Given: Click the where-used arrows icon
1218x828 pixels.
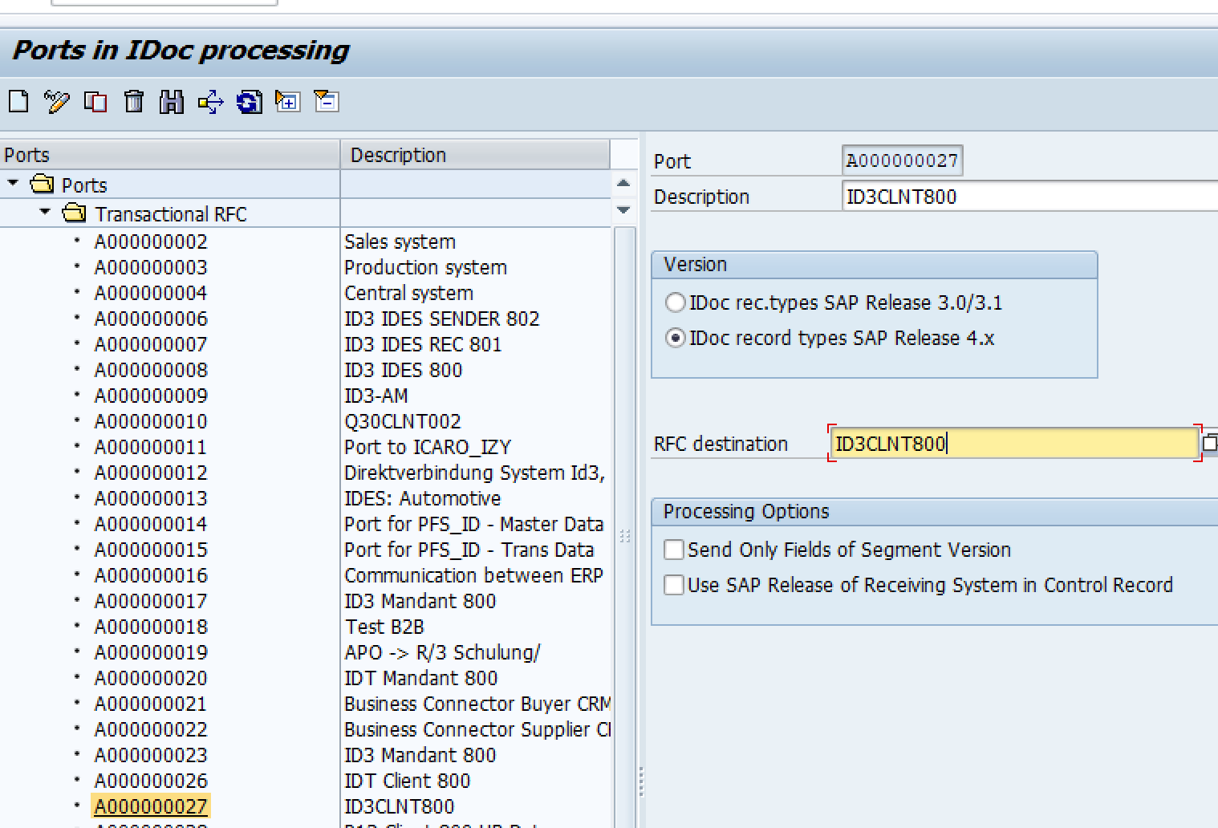Looking at the screenshot, I should pyautogui.click(x=211, y=102).
